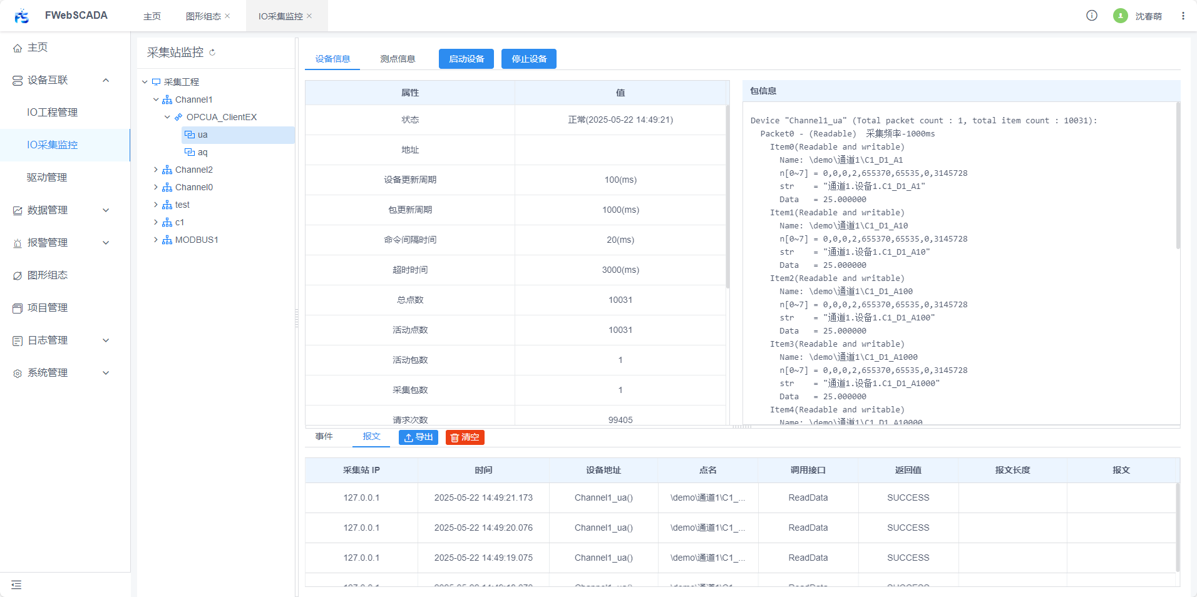Click the collapse sidebar icon at bottom
The width and height of the screenshot is (1197, 597).
click(x=16, y=584)
